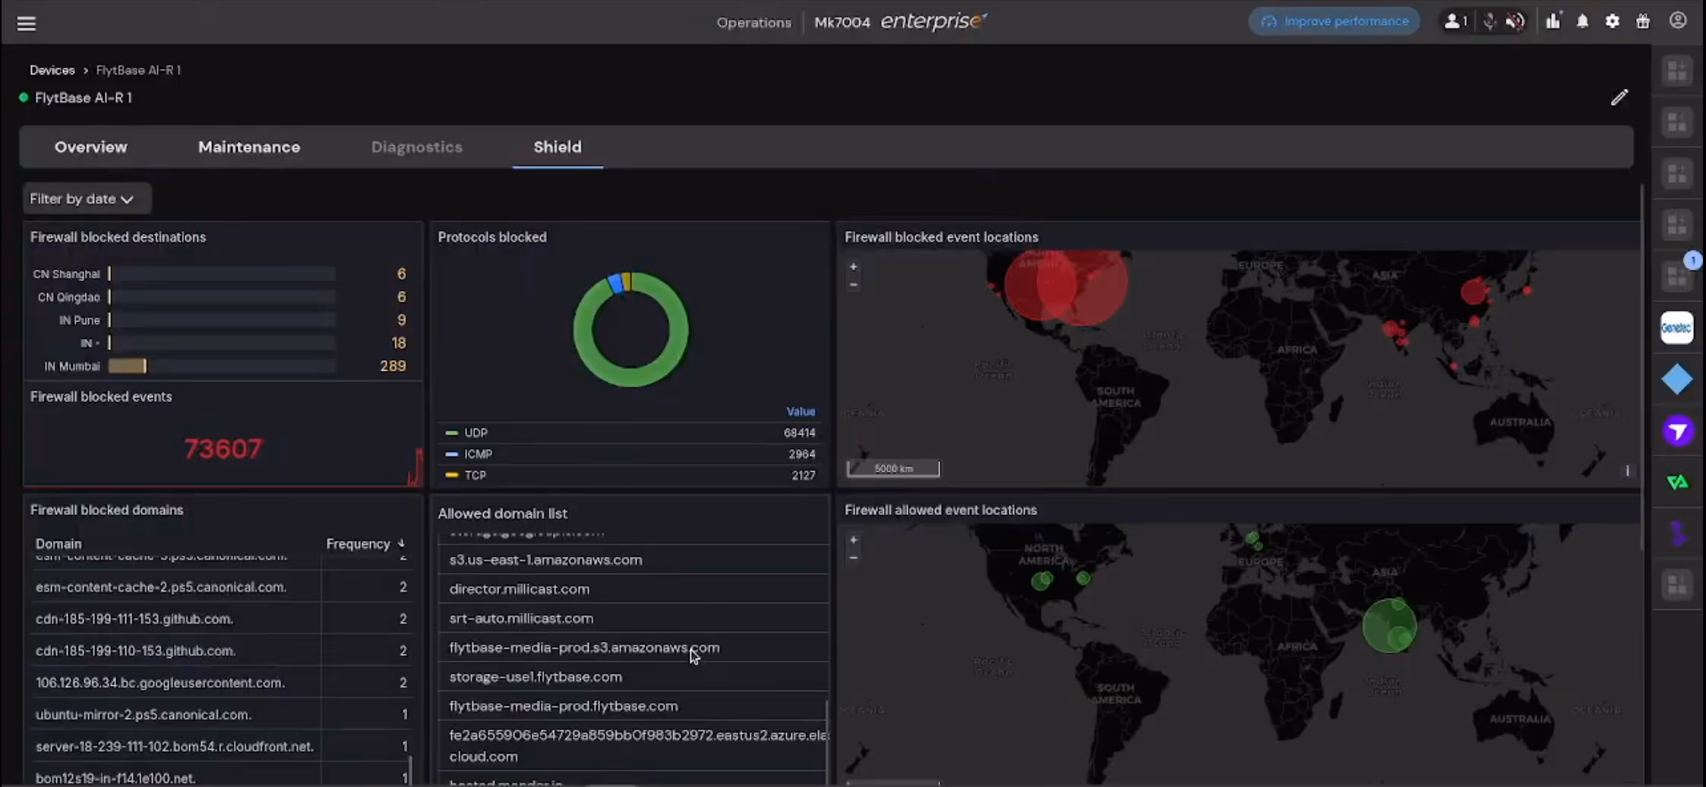1706x787 pixels.
Task: Open the notifications bell
Action: [1582, 21]
